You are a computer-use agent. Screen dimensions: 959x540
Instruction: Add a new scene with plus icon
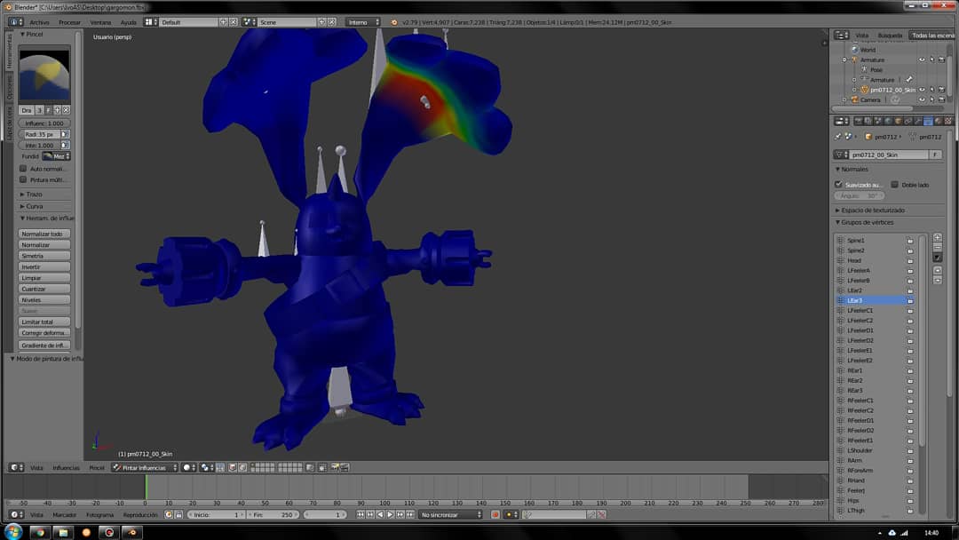point(321,22)
